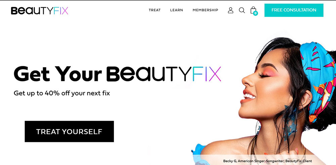Open the MEMBERSHIP navigation menu
This screenshot has height=165, width=336.
[205, 10]
